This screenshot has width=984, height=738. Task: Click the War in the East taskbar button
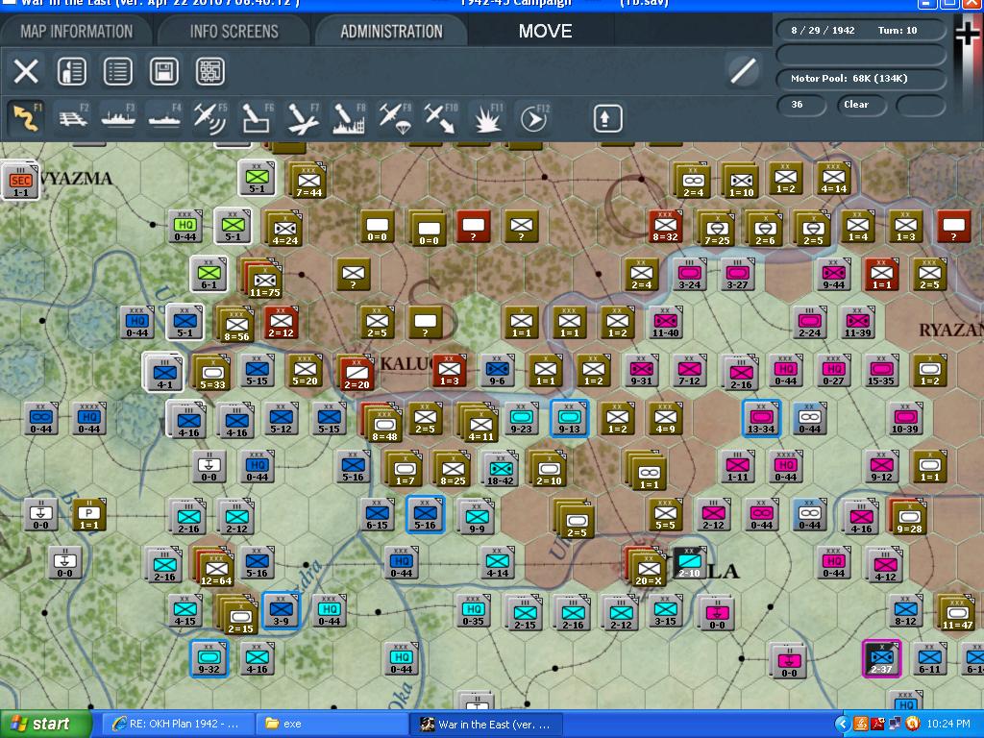click(486, 724)
